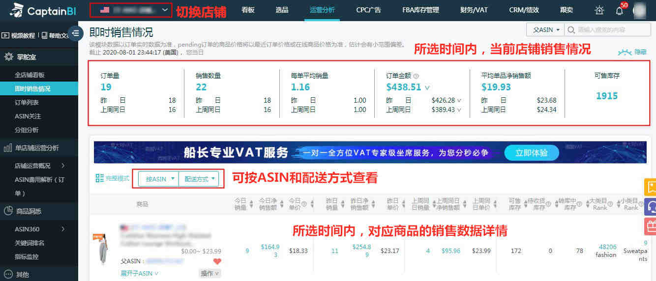Click help icon next to 订单金额

click(x=416, y=76)
